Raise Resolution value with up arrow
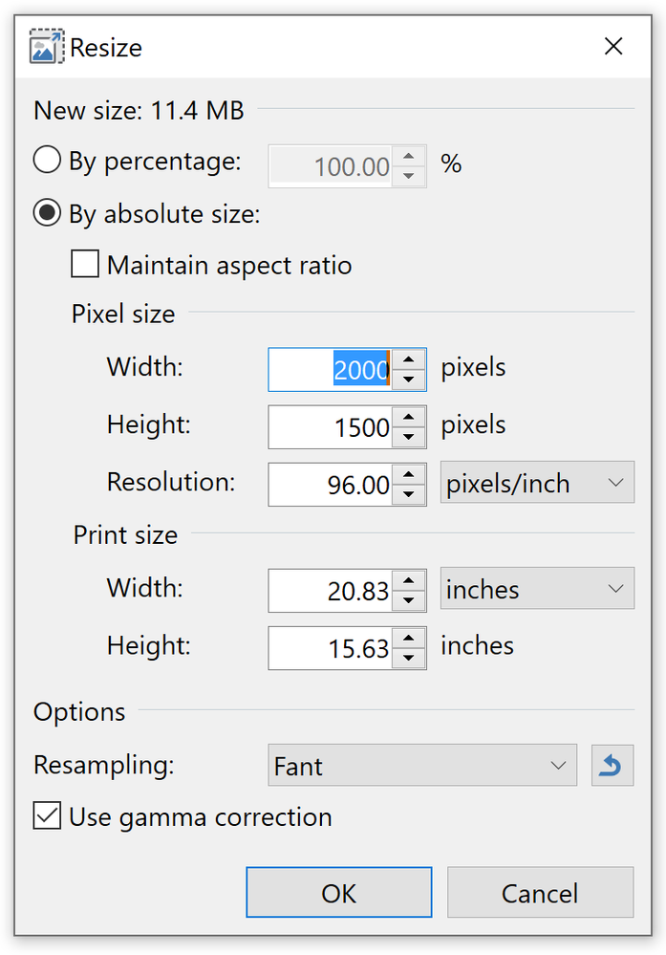666x955 pixels. (x=409, y=475)
